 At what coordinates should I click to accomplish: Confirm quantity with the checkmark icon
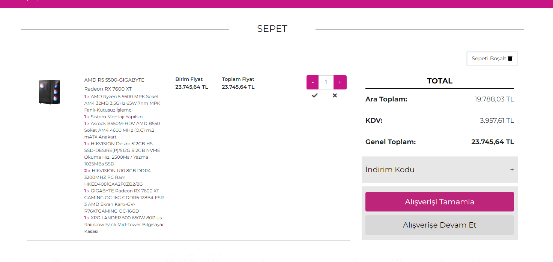click(315, 95)
